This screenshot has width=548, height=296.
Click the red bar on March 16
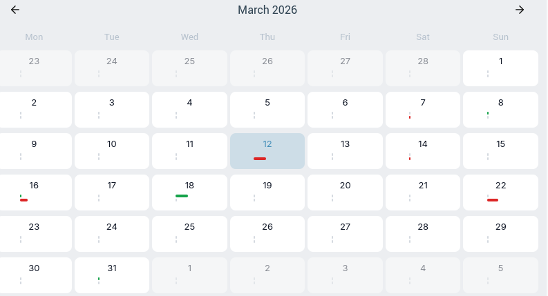[23, 200]
